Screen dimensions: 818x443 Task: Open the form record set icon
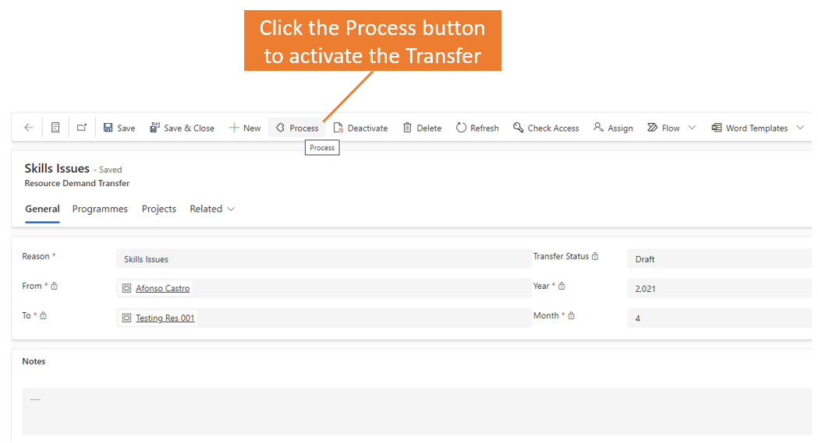(55, 128)
